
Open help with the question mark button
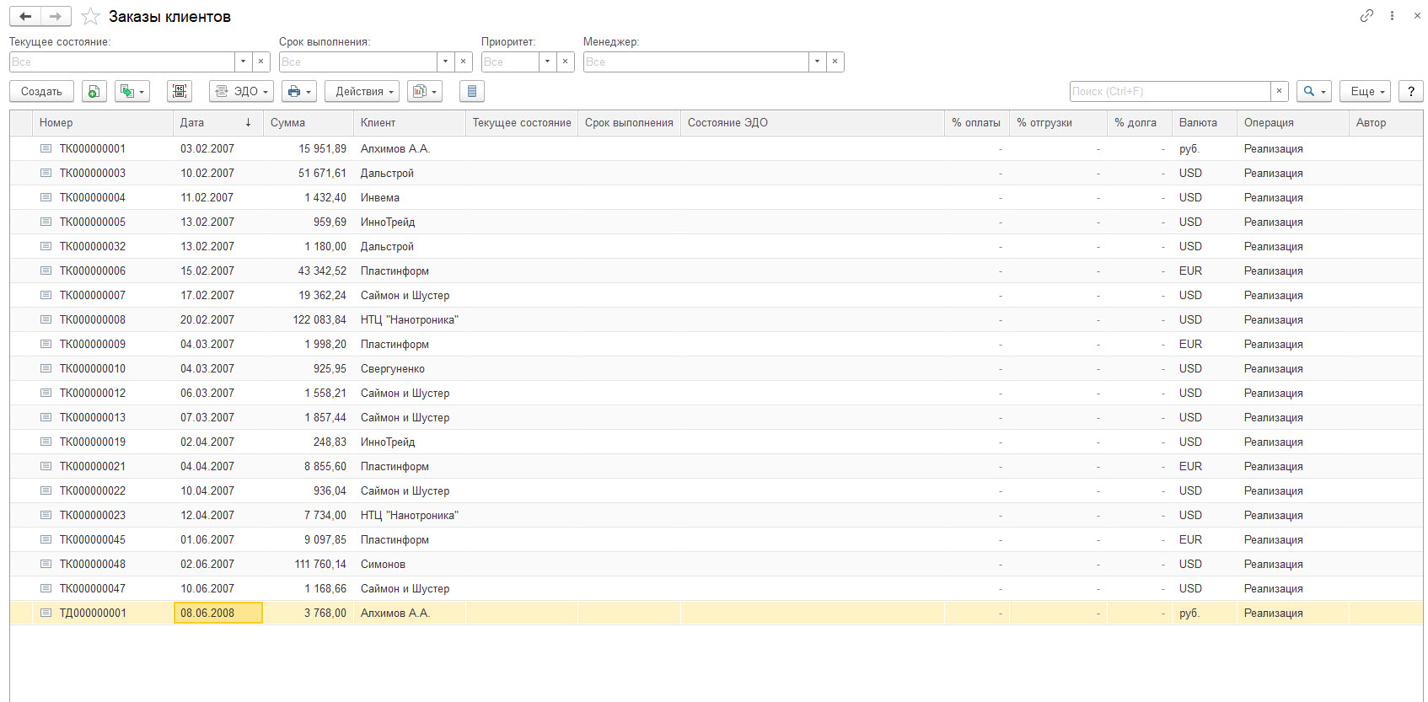1410,91
